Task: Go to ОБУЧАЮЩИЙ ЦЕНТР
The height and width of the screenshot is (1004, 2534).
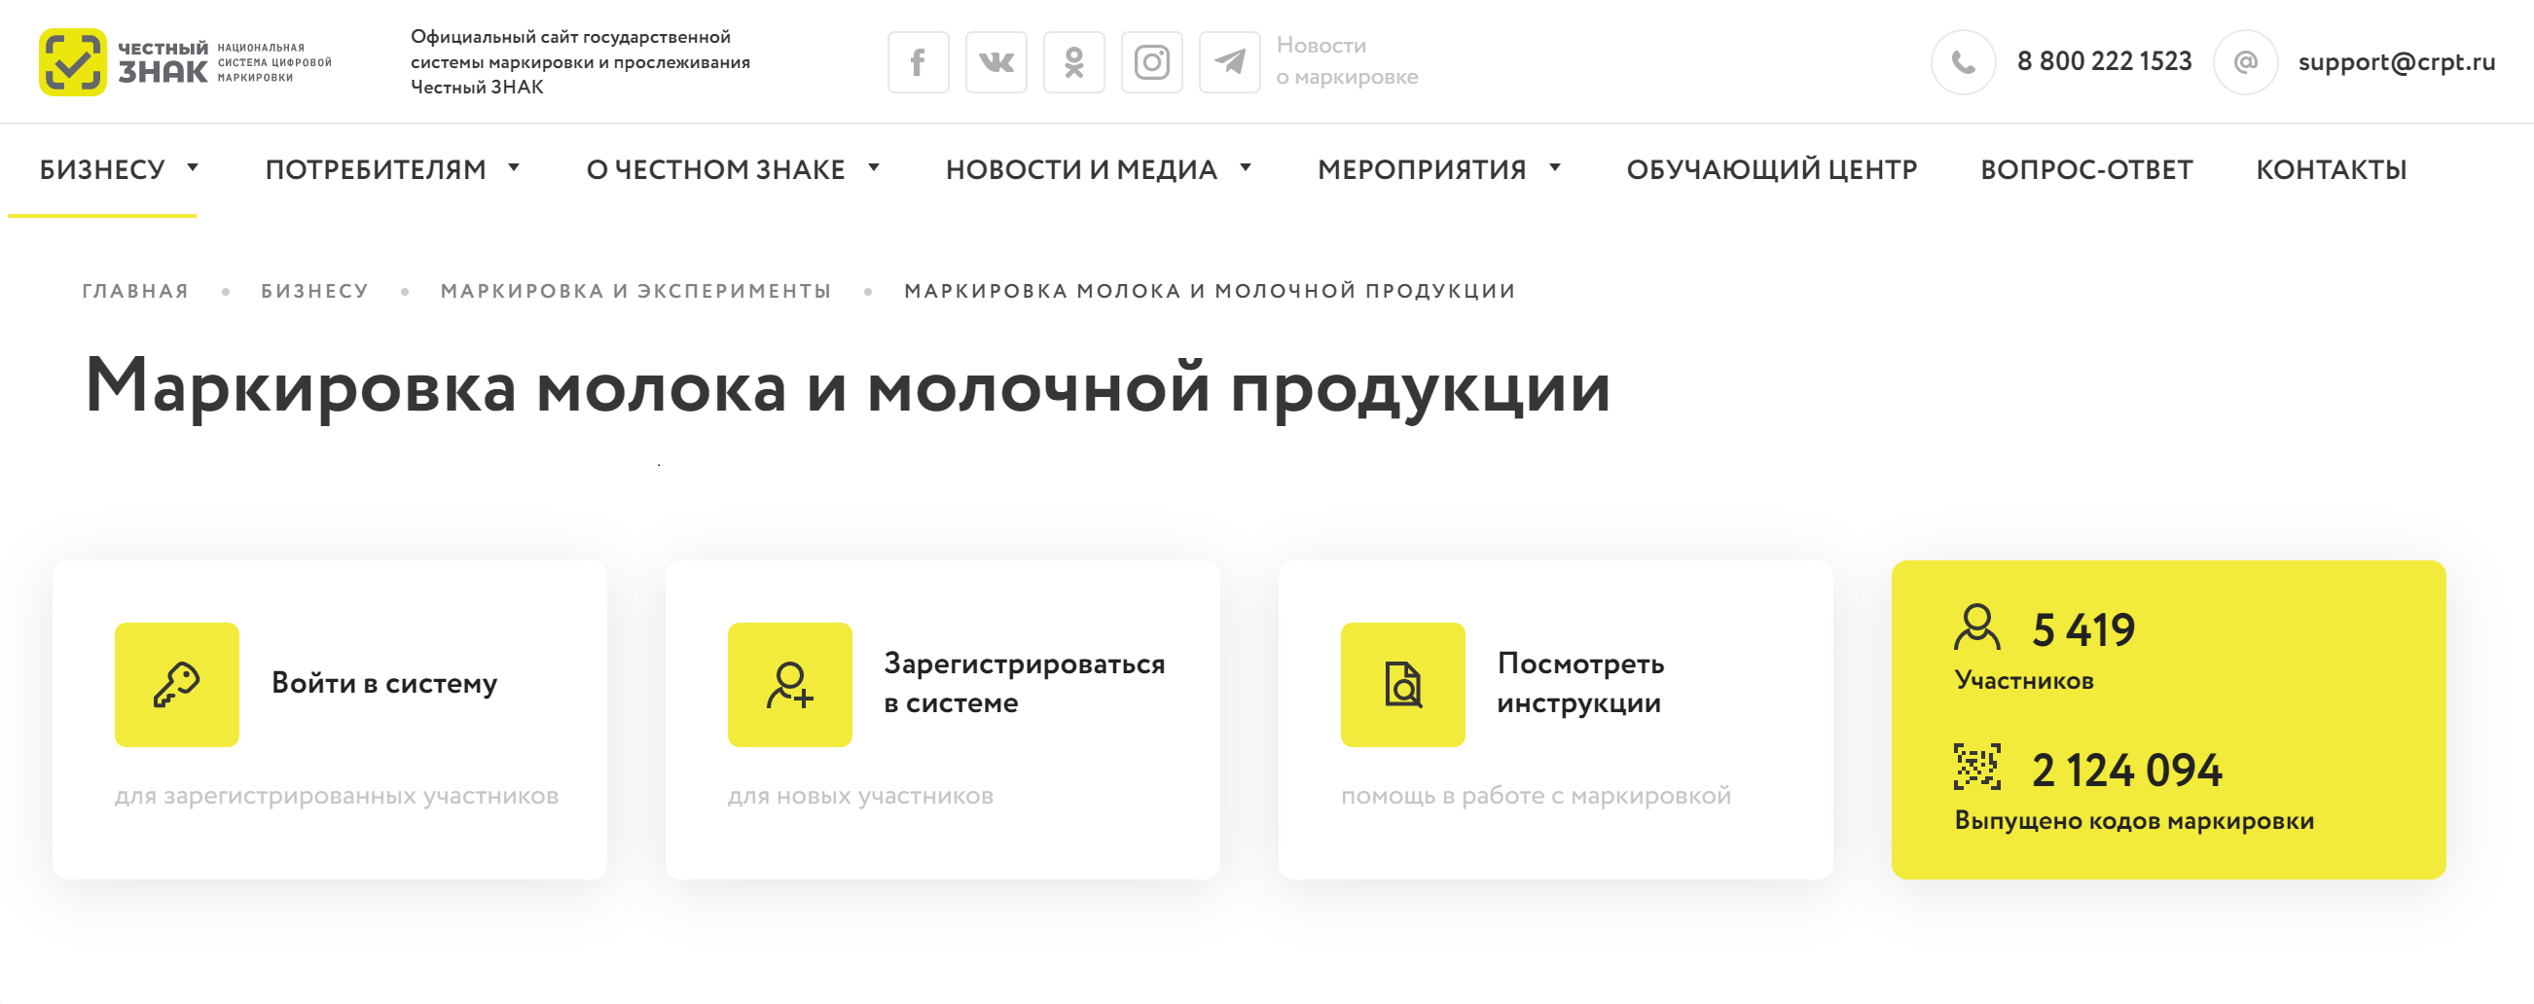Action: (x=1772, y=169)
